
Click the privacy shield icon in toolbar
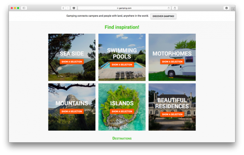point(74,8)
